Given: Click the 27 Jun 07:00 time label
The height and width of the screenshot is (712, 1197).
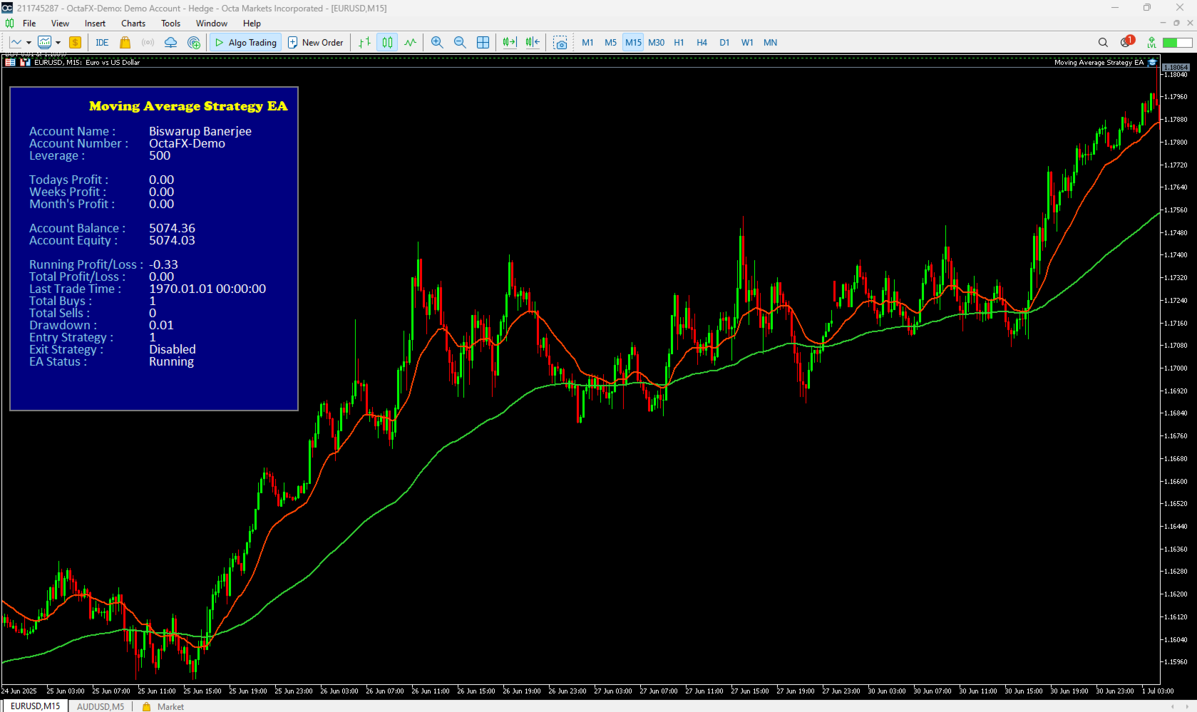Looking at the screenshot, I should click(x=659, y=691).
